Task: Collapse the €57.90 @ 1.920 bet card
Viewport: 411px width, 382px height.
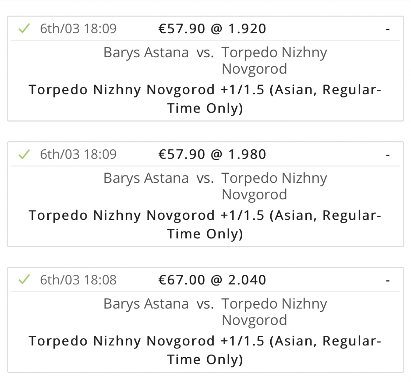Action: point(388,29)
